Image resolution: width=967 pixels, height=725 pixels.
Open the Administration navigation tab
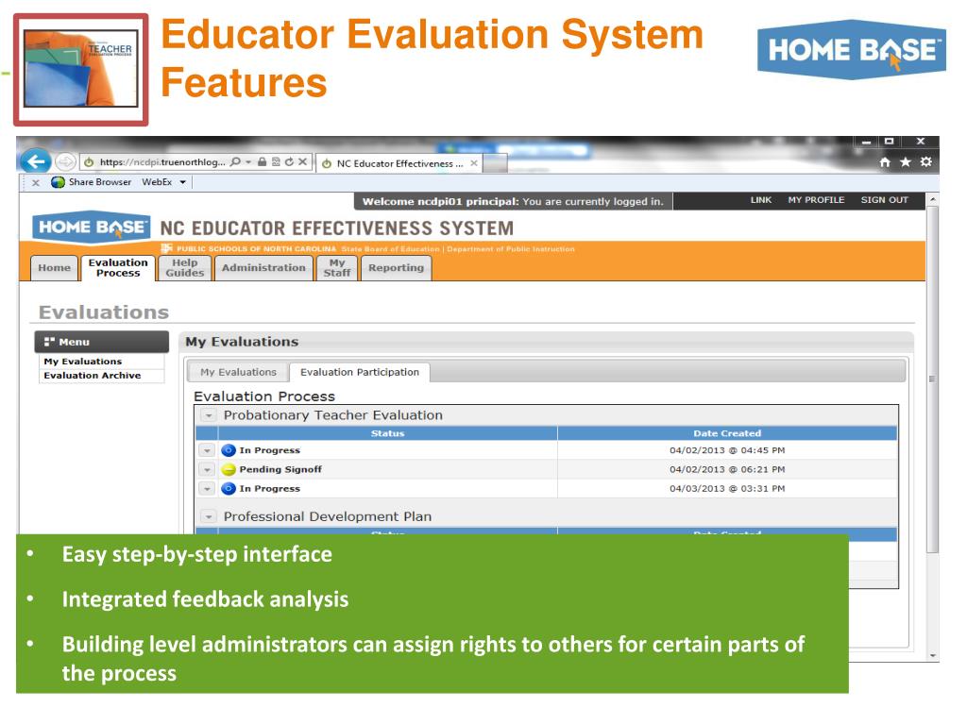click(x=263, y=268)
